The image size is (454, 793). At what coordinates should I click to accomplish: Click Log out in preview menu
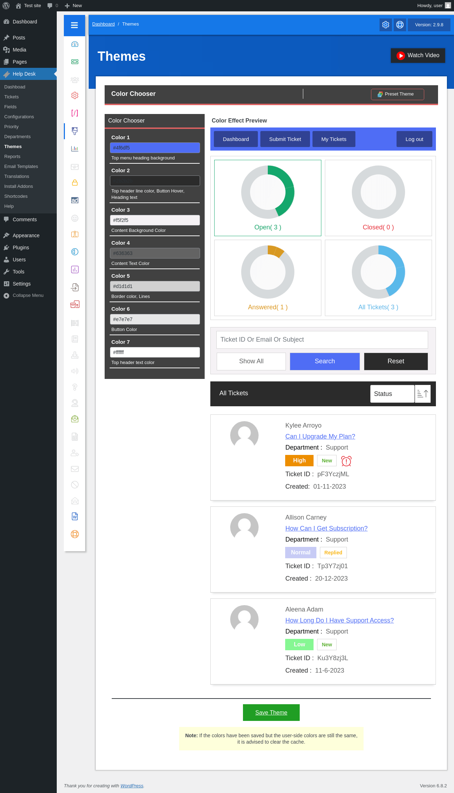point(414,139)
